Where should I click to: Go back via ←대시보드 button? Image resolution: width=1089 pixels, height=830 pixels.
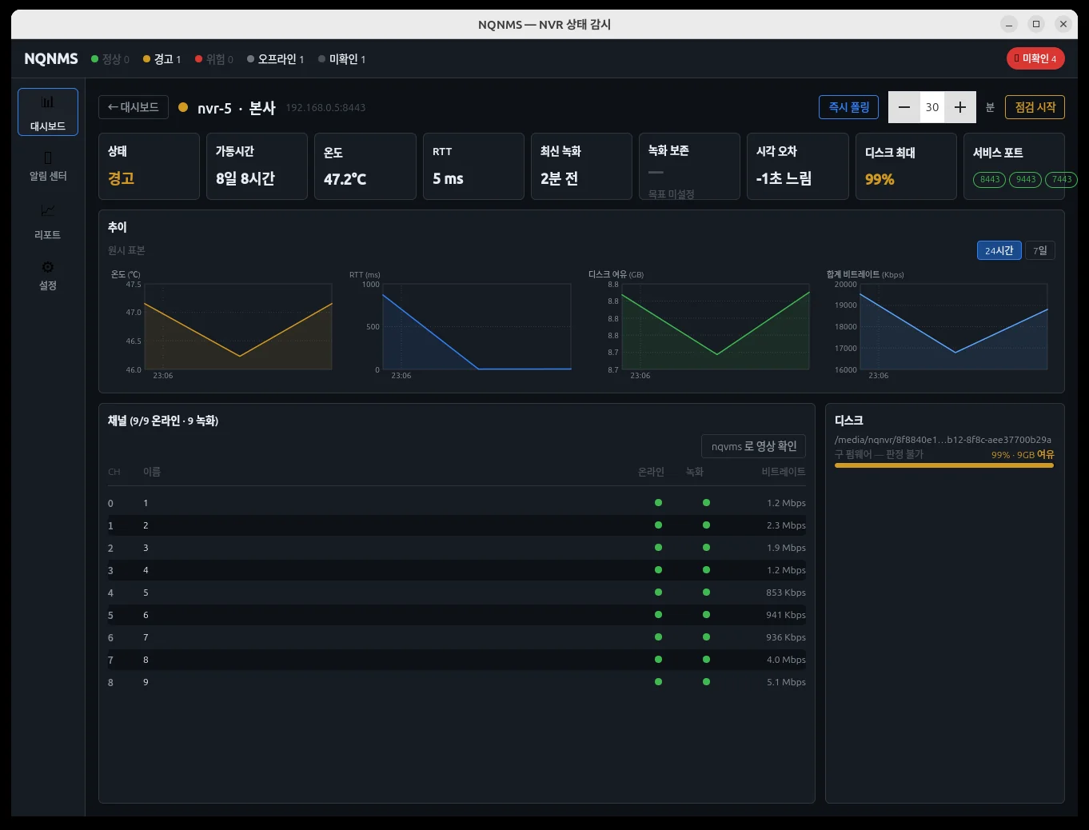coord(134,107)
